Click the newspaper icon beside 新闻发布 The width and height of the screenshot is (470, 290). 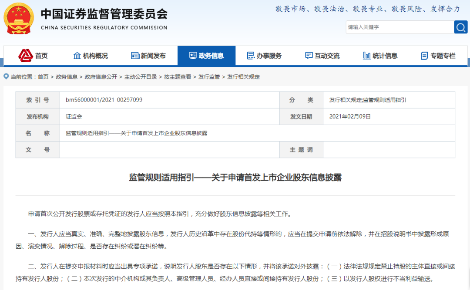tap(135, 56)
